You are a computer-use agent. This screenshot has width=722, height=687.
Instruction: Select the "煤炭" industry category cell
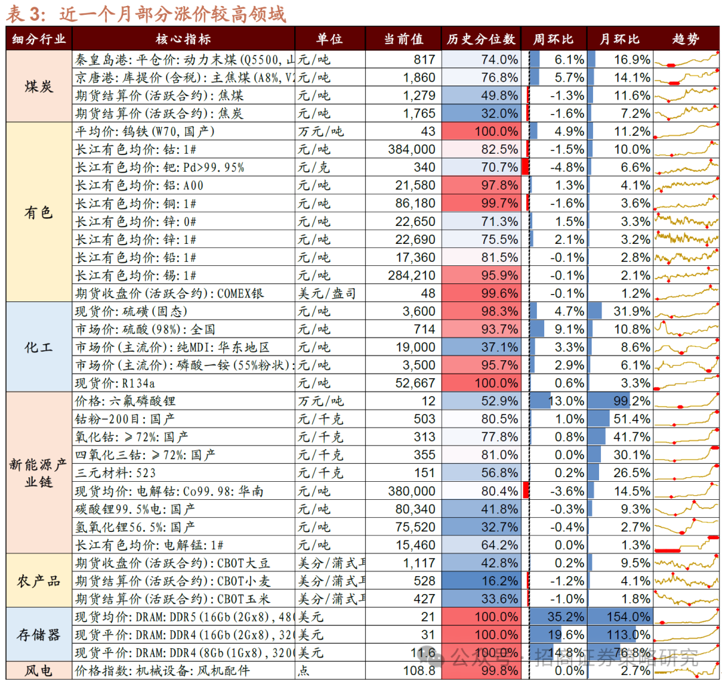point(39,86)
